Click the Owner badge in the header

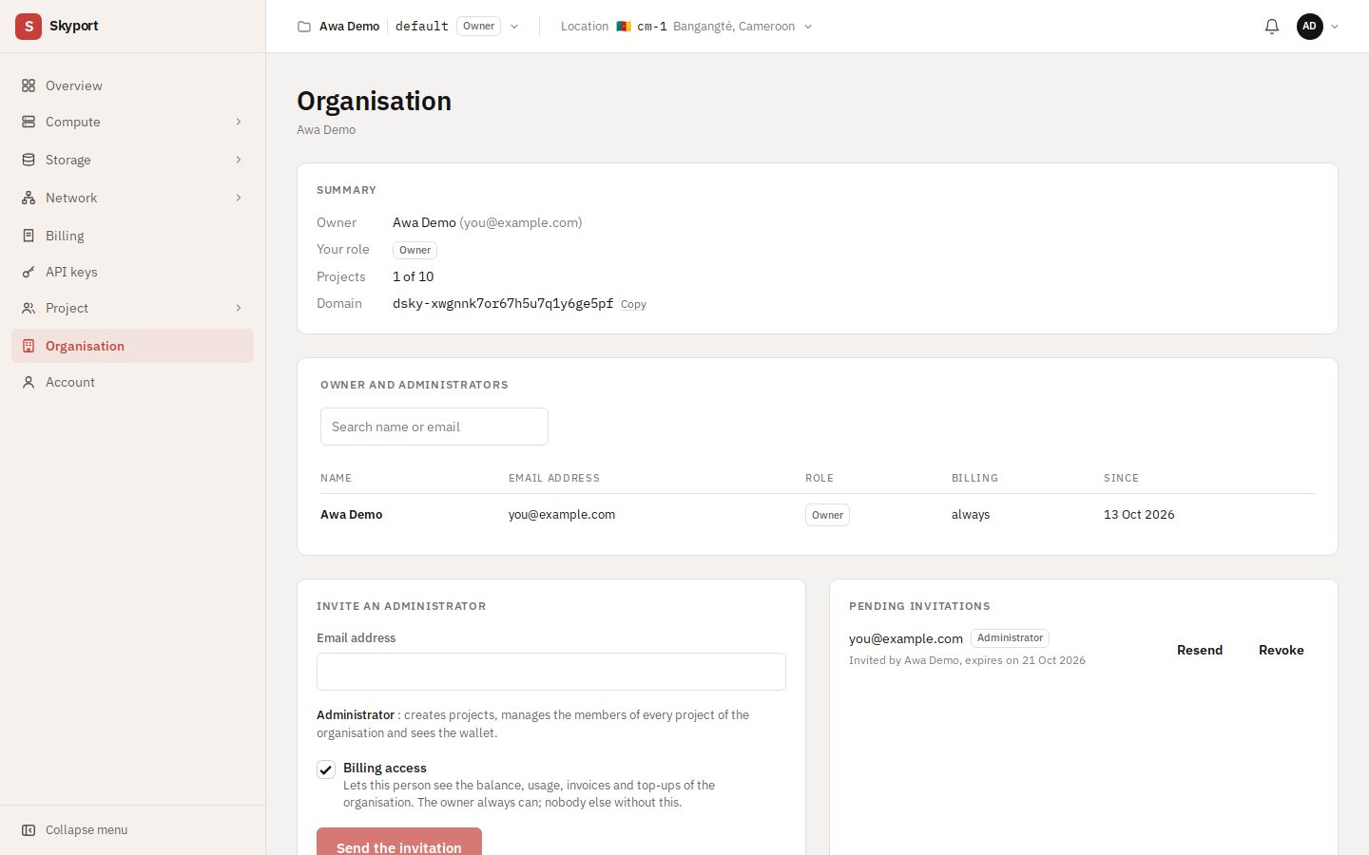coord(478,27)
